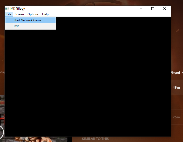Maximize the MK Trilogy window

point(153,9)
